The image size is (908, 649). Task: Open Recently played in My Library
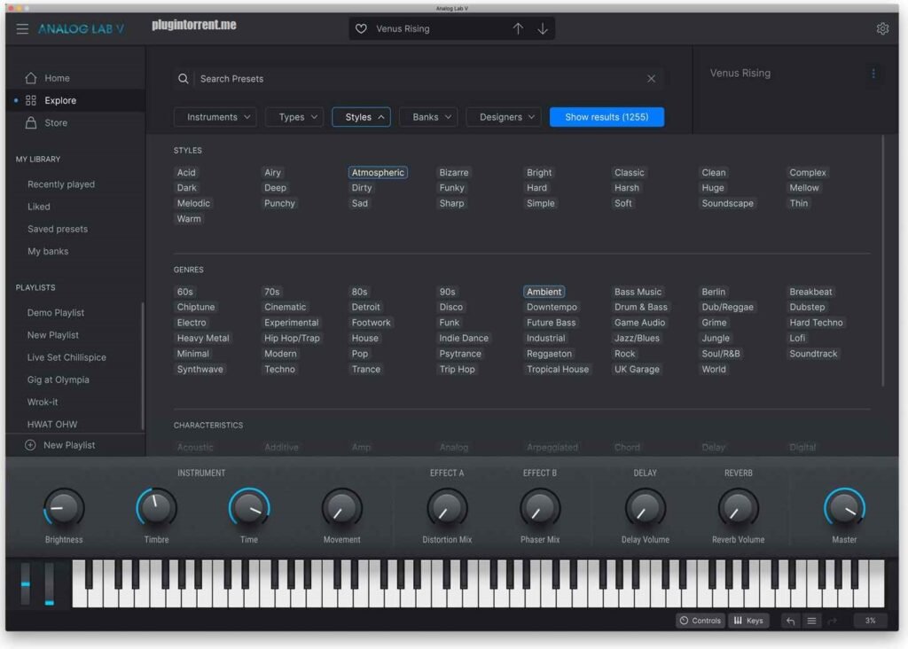(61, 184)
